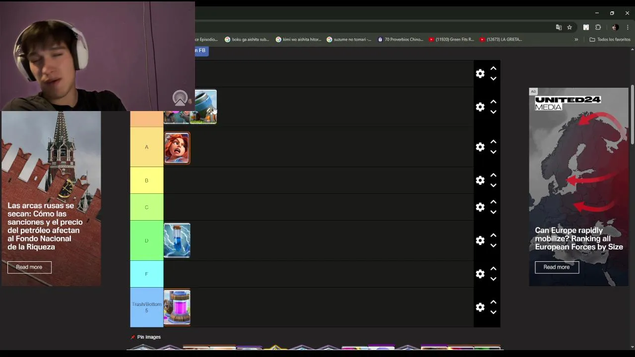Viewport: 635px width, 357px height.
Task: Select the elixir collector card in Trash row
Action: coord(177,307)
